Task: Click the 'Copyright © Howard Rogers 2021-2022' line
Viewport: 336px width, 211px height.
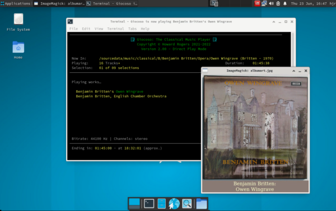Action: tap(174, 44)
